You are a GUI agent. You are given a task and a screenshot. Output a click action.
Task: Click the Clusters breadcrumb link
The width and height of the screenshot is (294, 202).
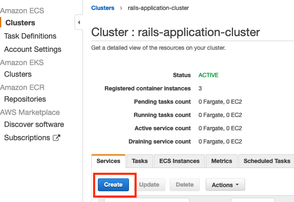click(x=102, y=8)
